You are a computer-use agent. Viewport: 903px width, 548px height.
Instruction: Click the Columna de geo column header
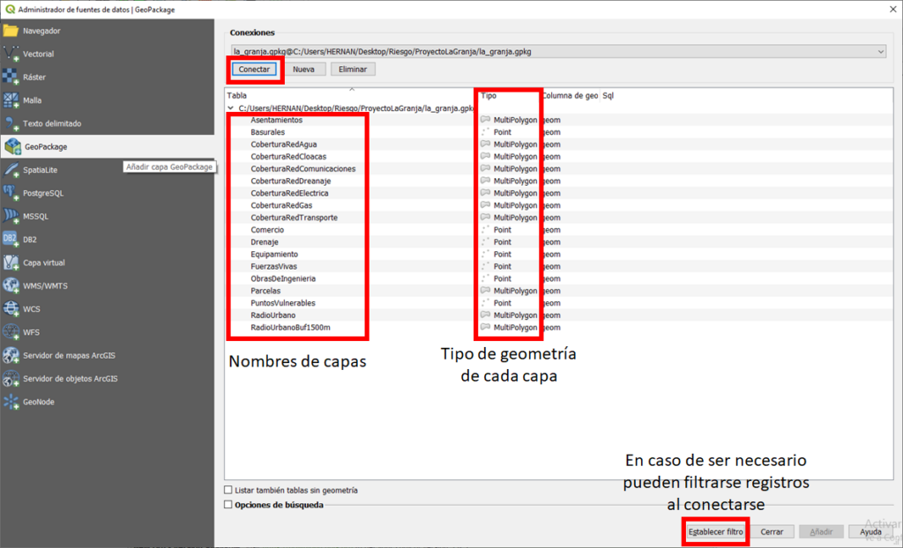click(571, 95)
